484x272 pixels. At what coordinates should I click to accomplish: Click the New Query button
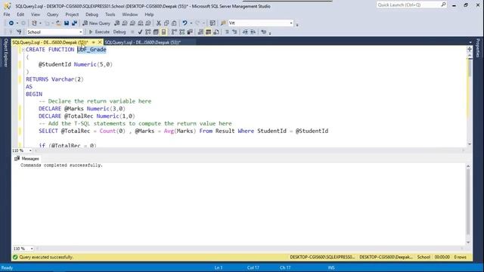click(96, 23)
